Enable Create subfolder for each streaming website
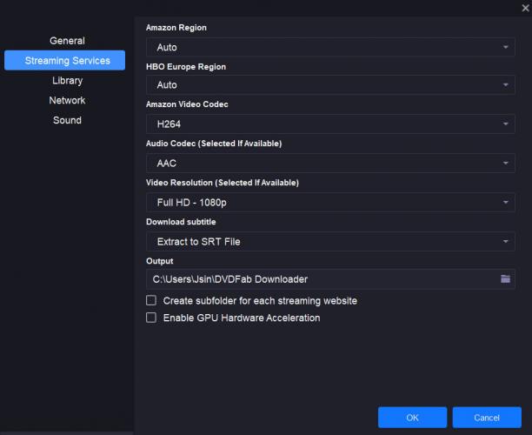Screen dimensions: 532x435 tap(151, 300)
